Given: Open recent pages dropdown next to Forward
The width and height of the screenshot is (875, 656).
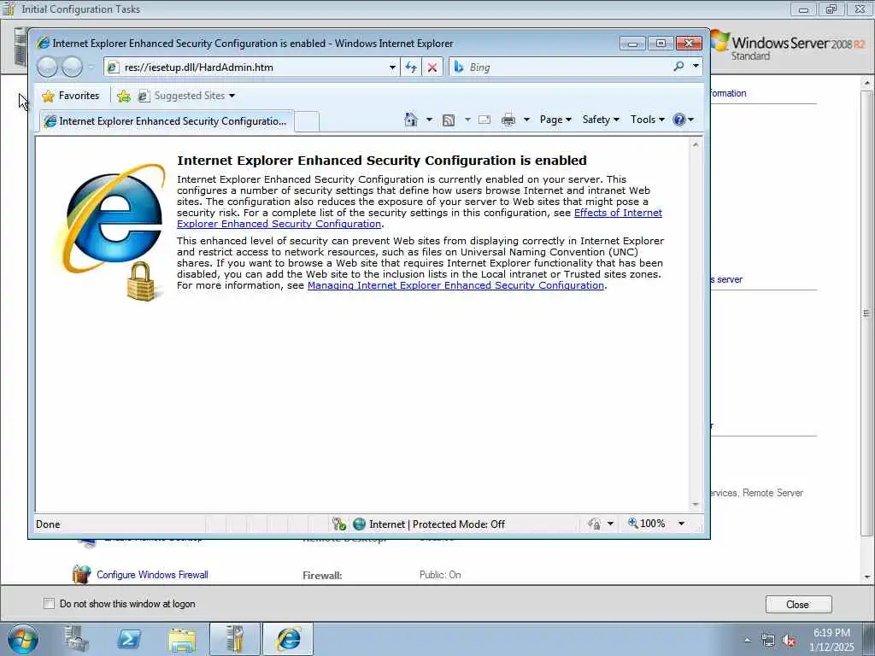Looking at the screenshot, I should pos(91,67).
